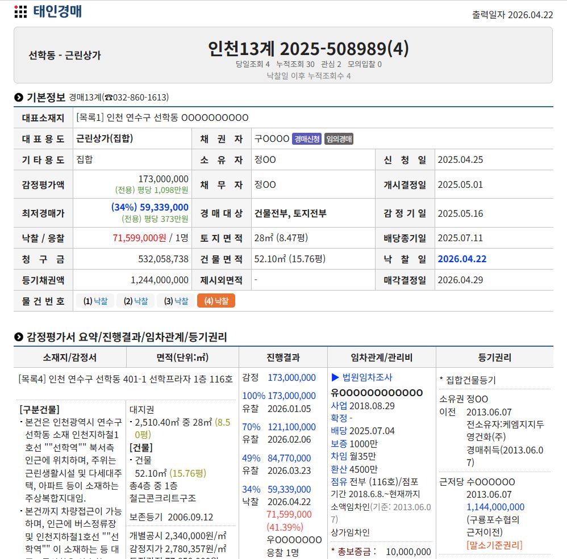Image resolution: width=567 pixels, height=559 pixels.
Task: Click the 경매신청 badge next to 채권자
Action: (x=307, y=138)
